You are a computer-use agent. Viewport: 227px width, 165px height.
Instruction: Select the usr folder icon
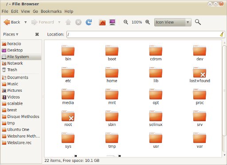click(x=156, y=138)
